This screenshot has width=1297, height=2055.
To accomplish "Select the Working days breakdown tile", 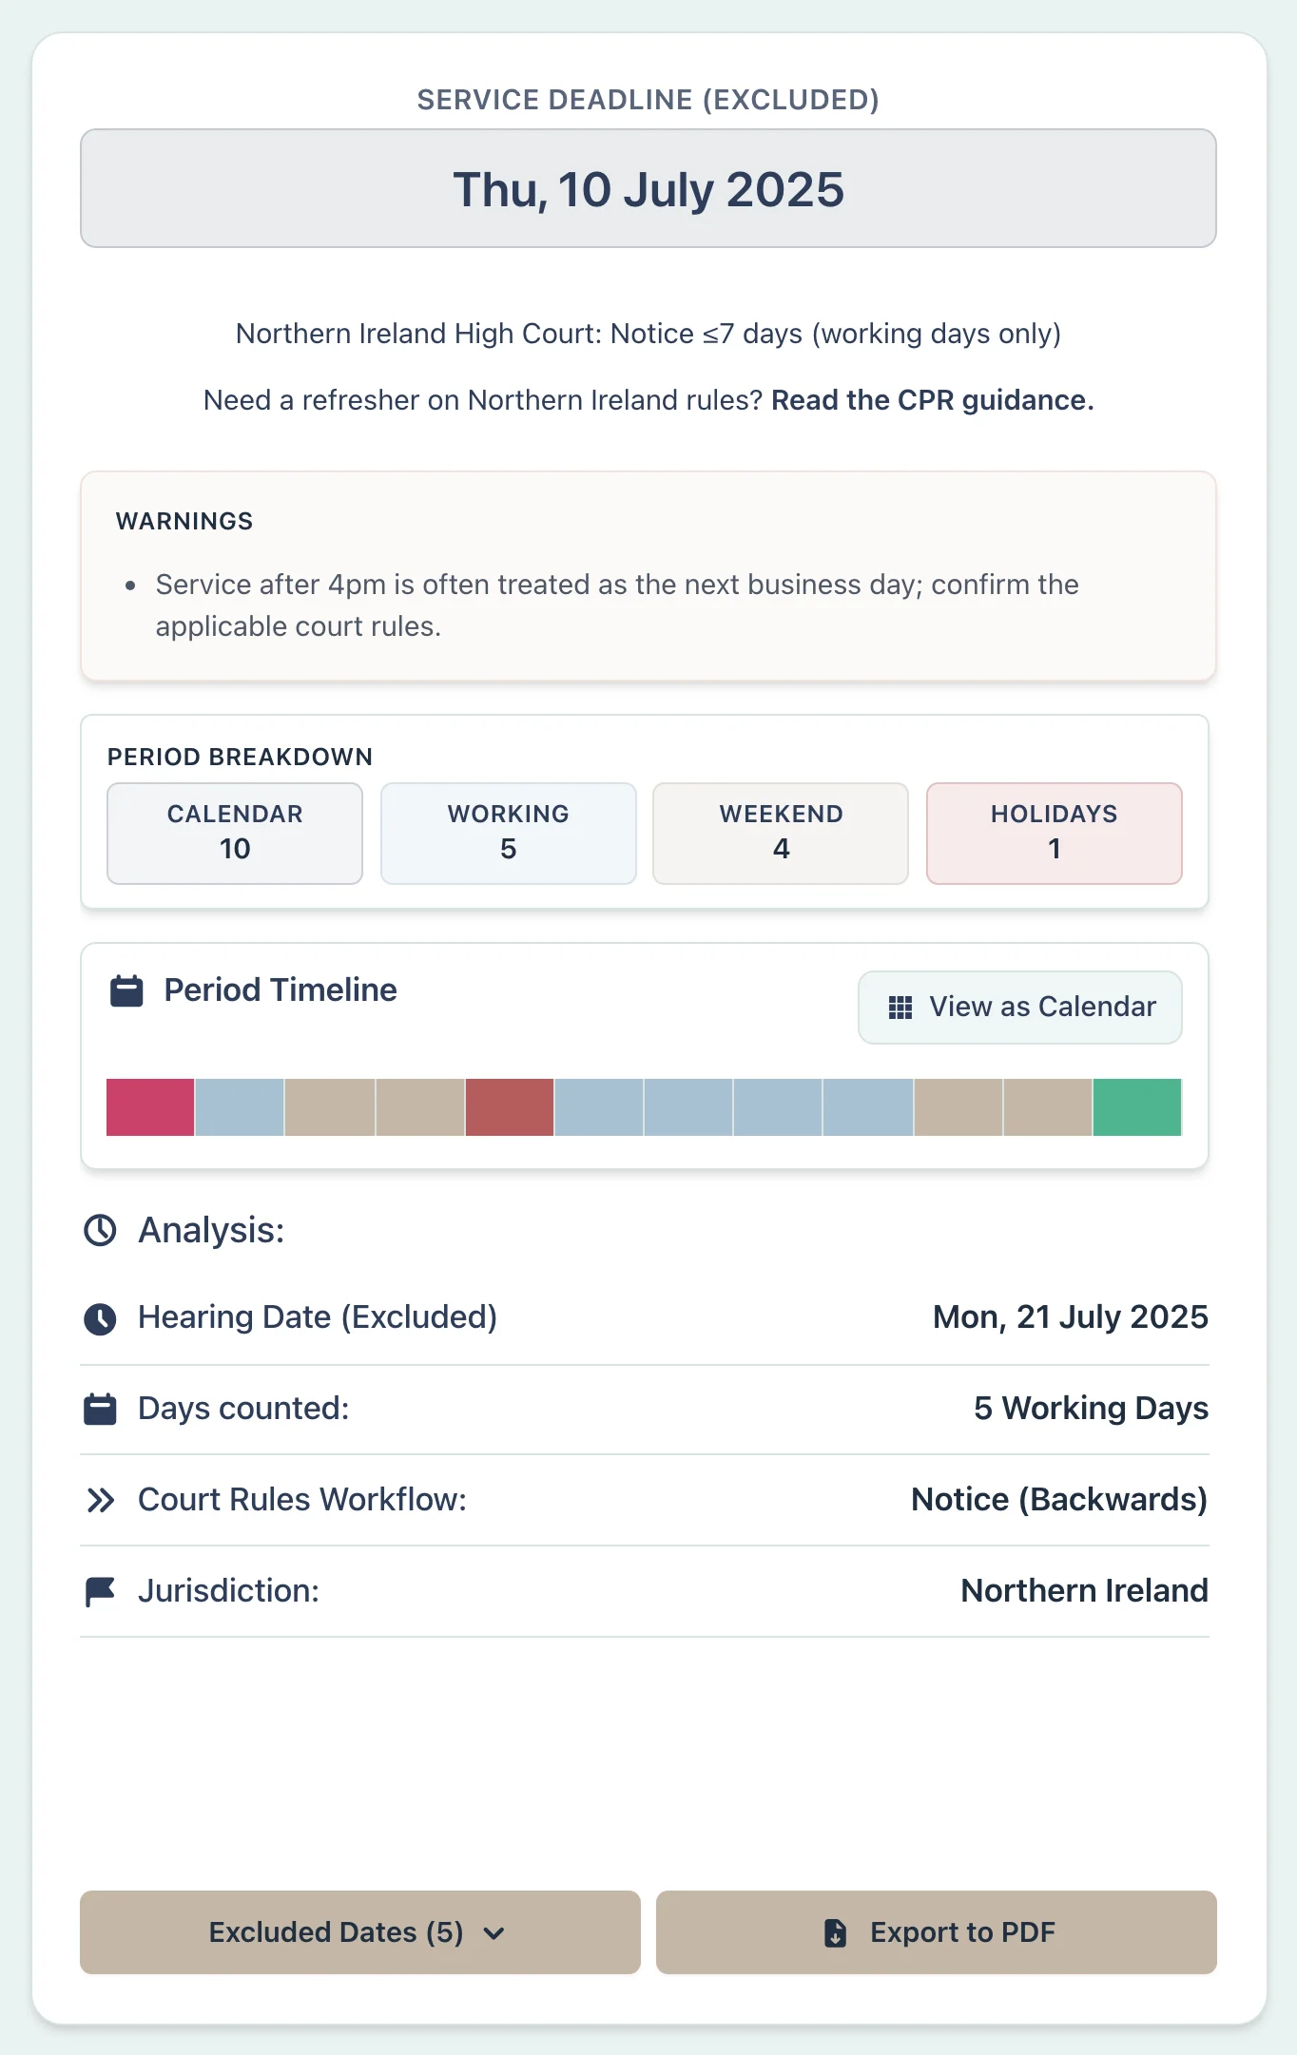I will (x=508, y=833).
